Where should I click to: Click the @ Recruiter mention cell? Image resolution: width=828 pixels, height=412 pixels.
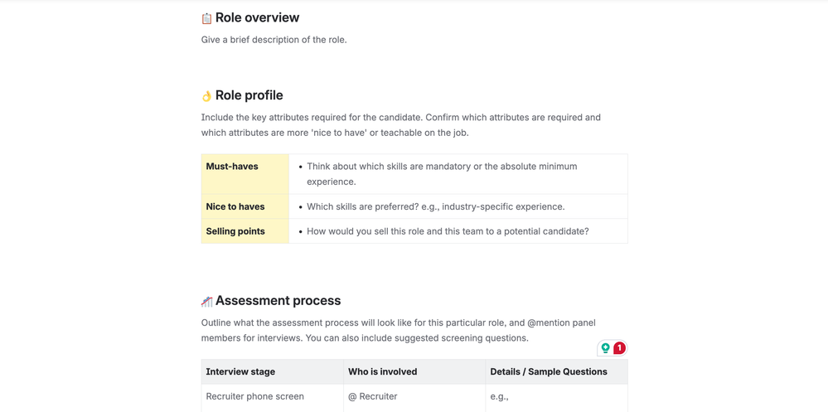click(372, 396)
